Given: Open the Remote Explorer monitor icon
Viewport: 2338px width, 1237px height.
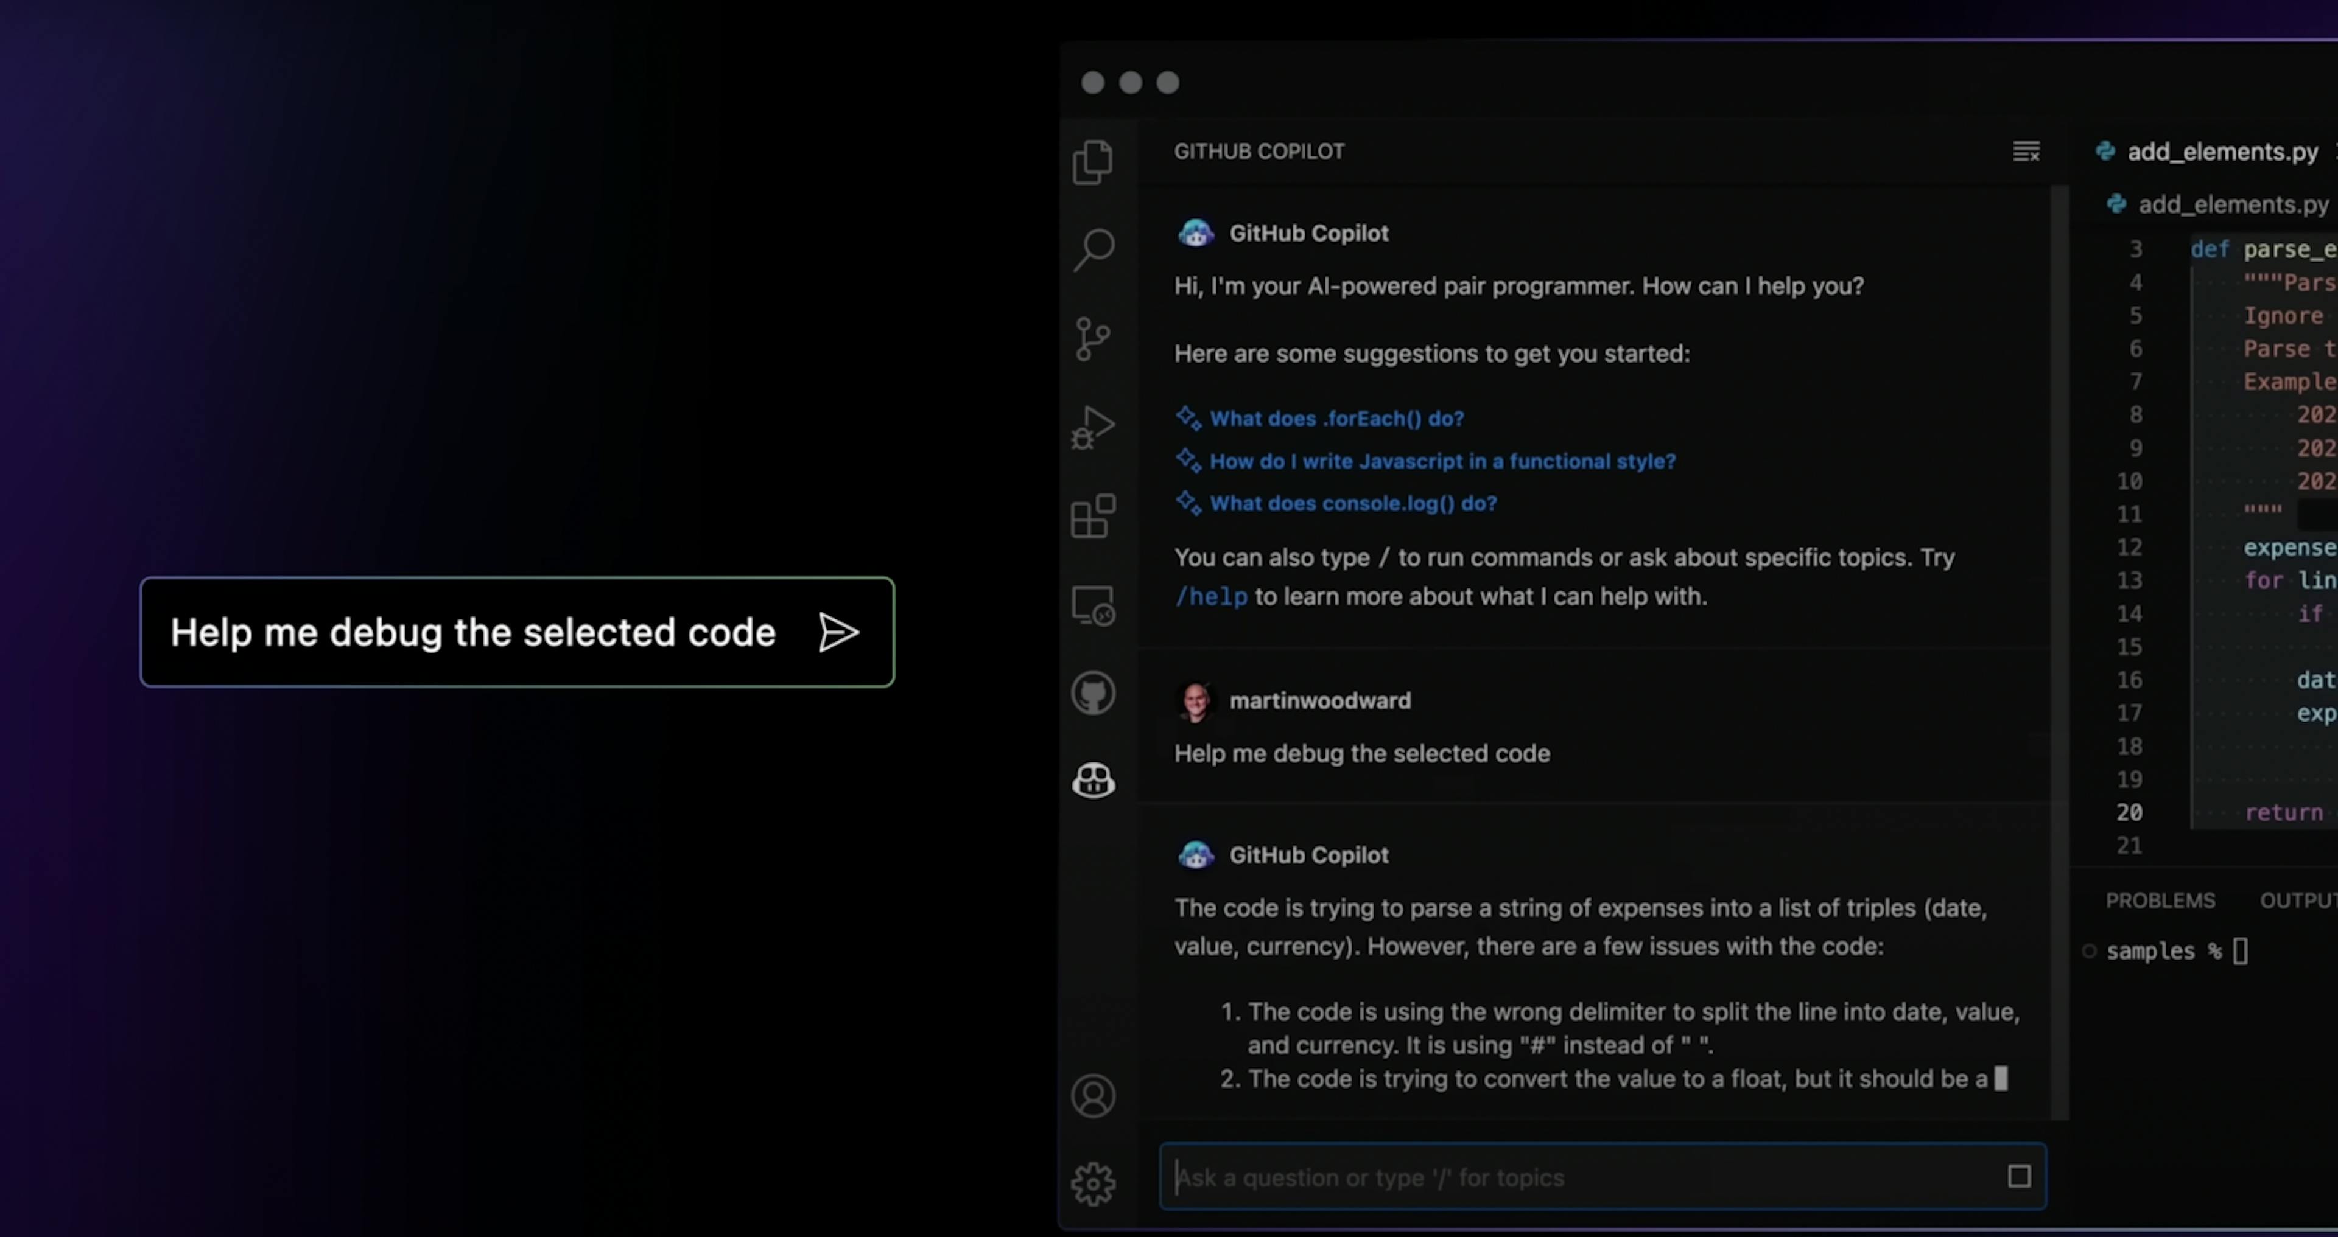Looking at the screenshot, I should coord(1093,606).
